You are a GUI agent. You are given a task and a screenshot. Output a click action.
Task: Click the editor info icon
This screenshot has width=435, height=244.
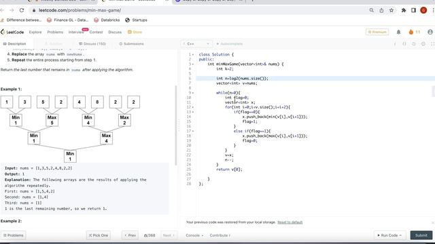[x=395, y=44]
